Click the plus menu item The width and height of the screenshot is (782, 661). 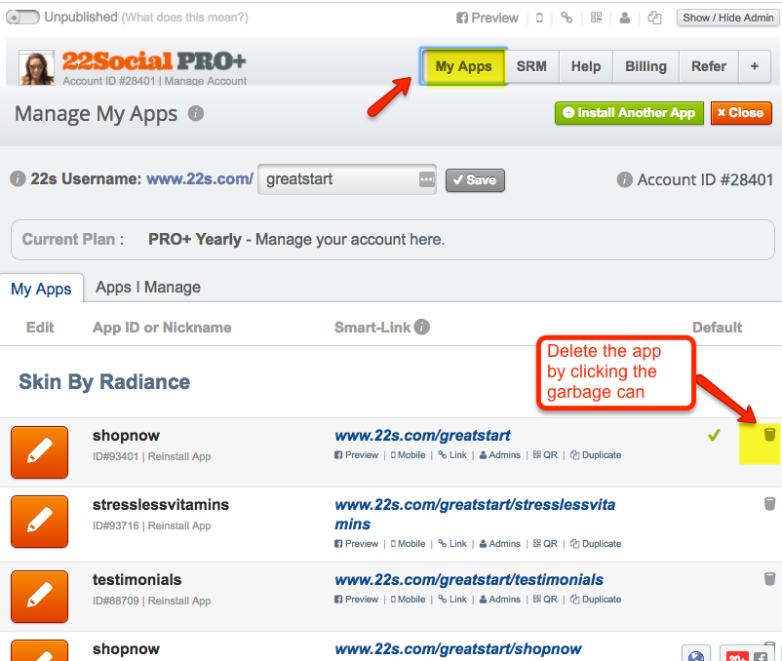[754, 66]
